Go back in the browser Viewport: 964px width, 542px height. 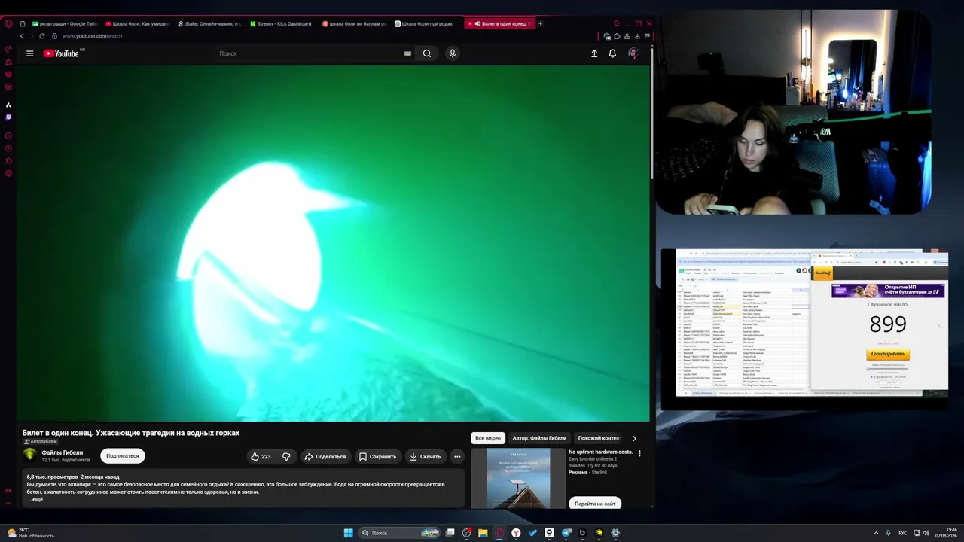(x=22, y=36)
